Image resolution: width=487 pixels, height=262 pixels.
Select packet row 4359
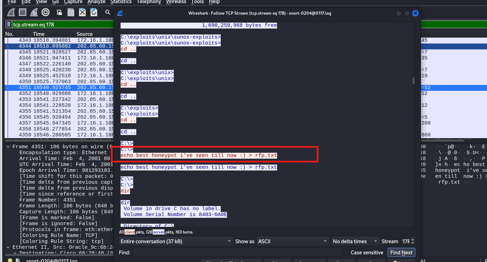[x=59, y=135]
